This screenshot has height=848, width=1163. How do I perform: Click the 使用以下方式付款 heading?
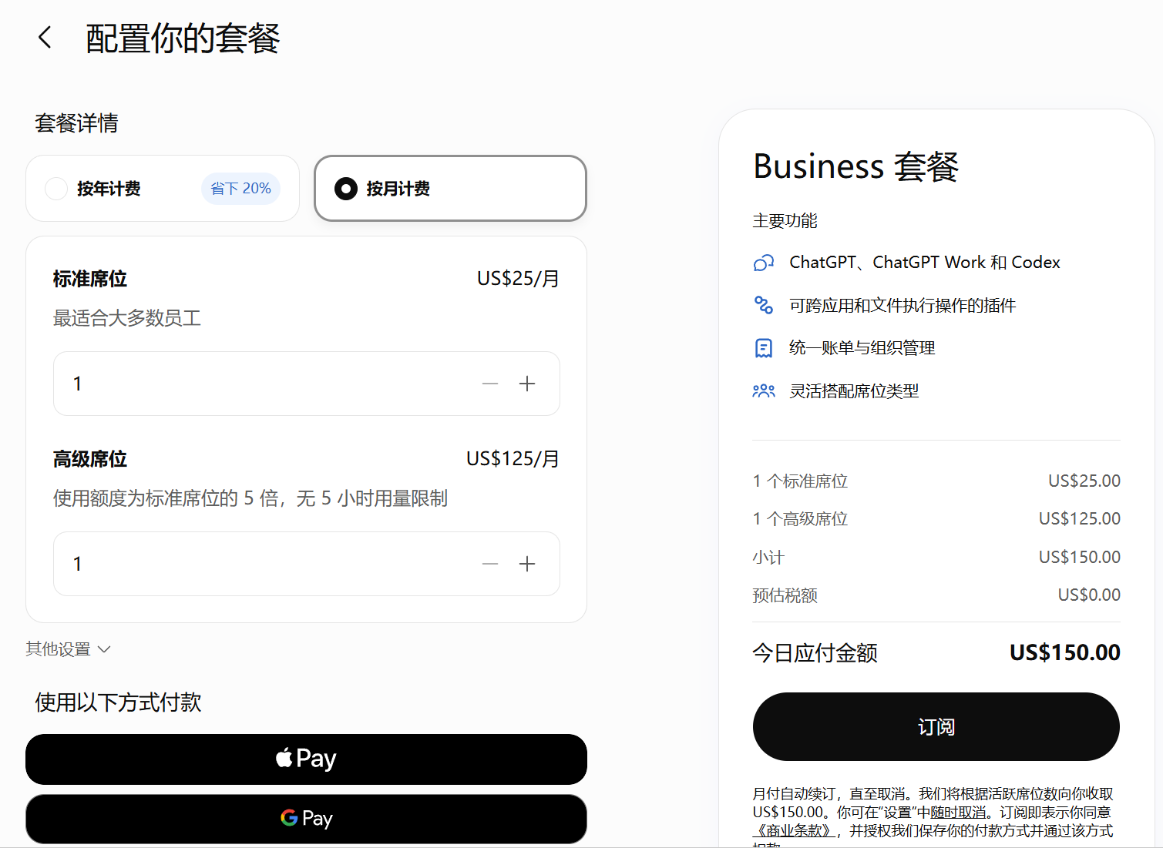click(x=118, y=702)
